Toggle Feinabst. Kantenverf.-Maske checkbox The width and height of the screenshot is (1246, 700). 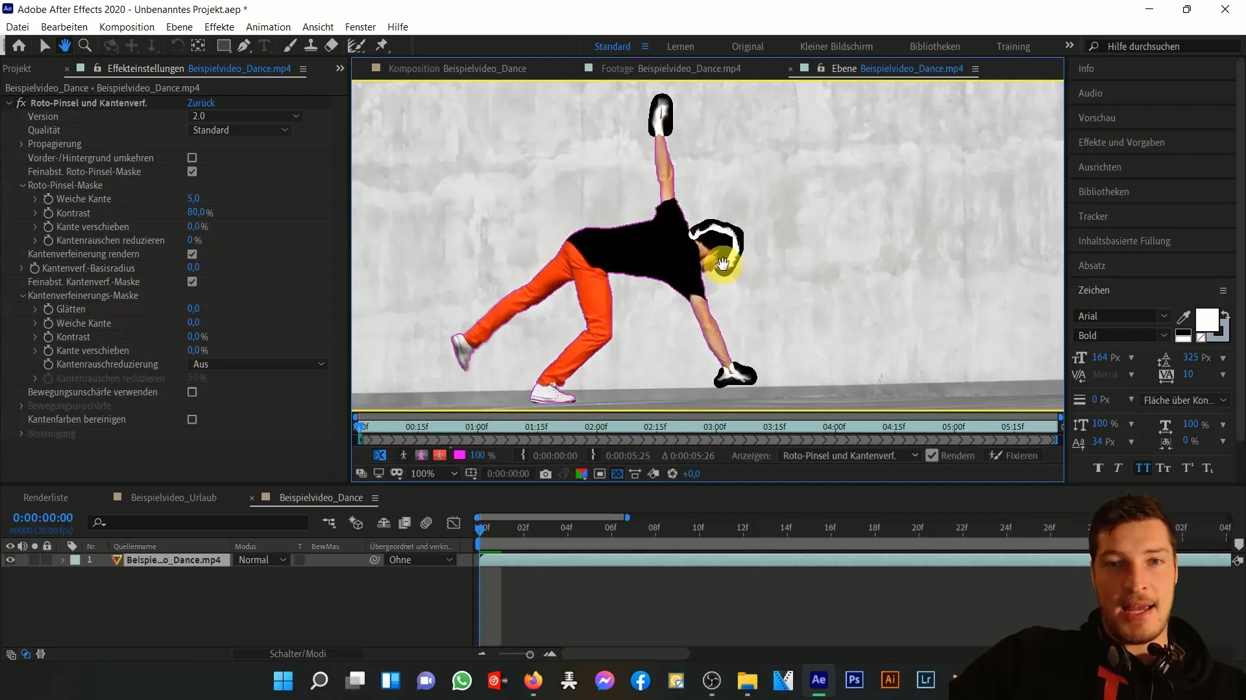coord(191,281)
